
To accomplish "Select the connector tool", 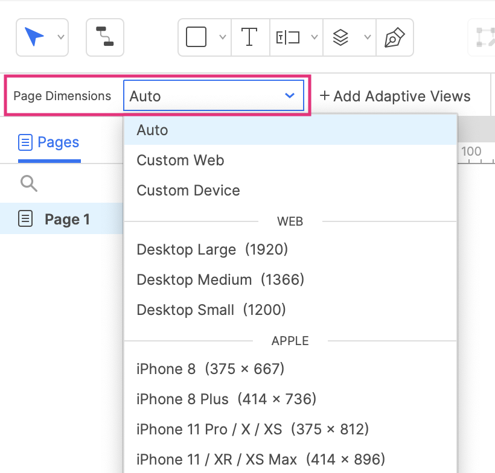I will 105,37.
